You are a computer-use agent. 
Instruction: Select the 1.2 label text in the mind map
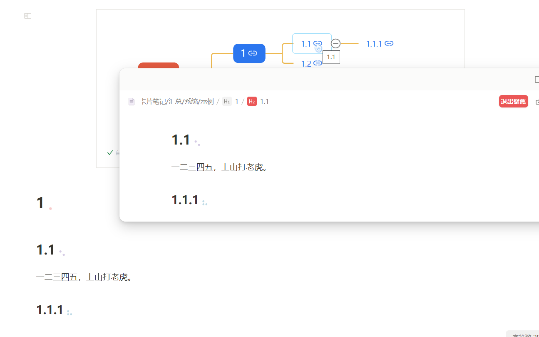306,64
